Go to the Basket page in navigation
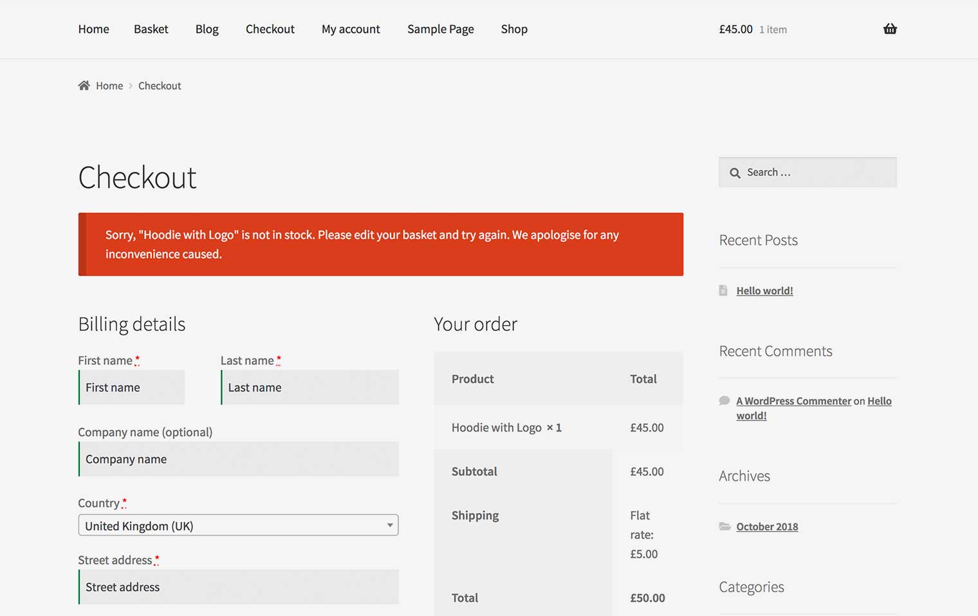 (151, 29)
